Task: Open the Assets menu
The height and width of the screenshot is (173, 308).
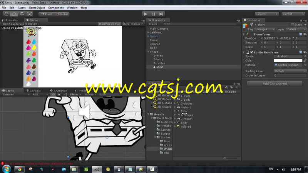Action: tap(22, 8)
